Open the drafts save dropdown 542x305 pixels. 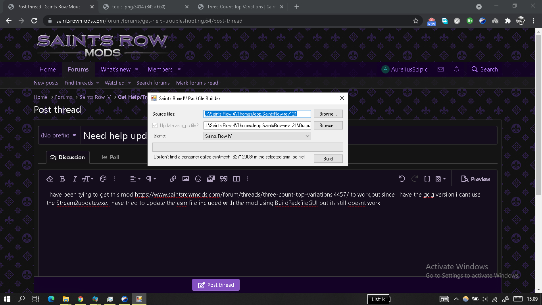[440, 179]
